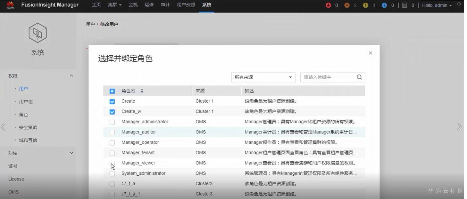The height and width of the screenshot is (199, 467).
Task: Click the FusionInsight Manager title
Action: pos(50,5)
